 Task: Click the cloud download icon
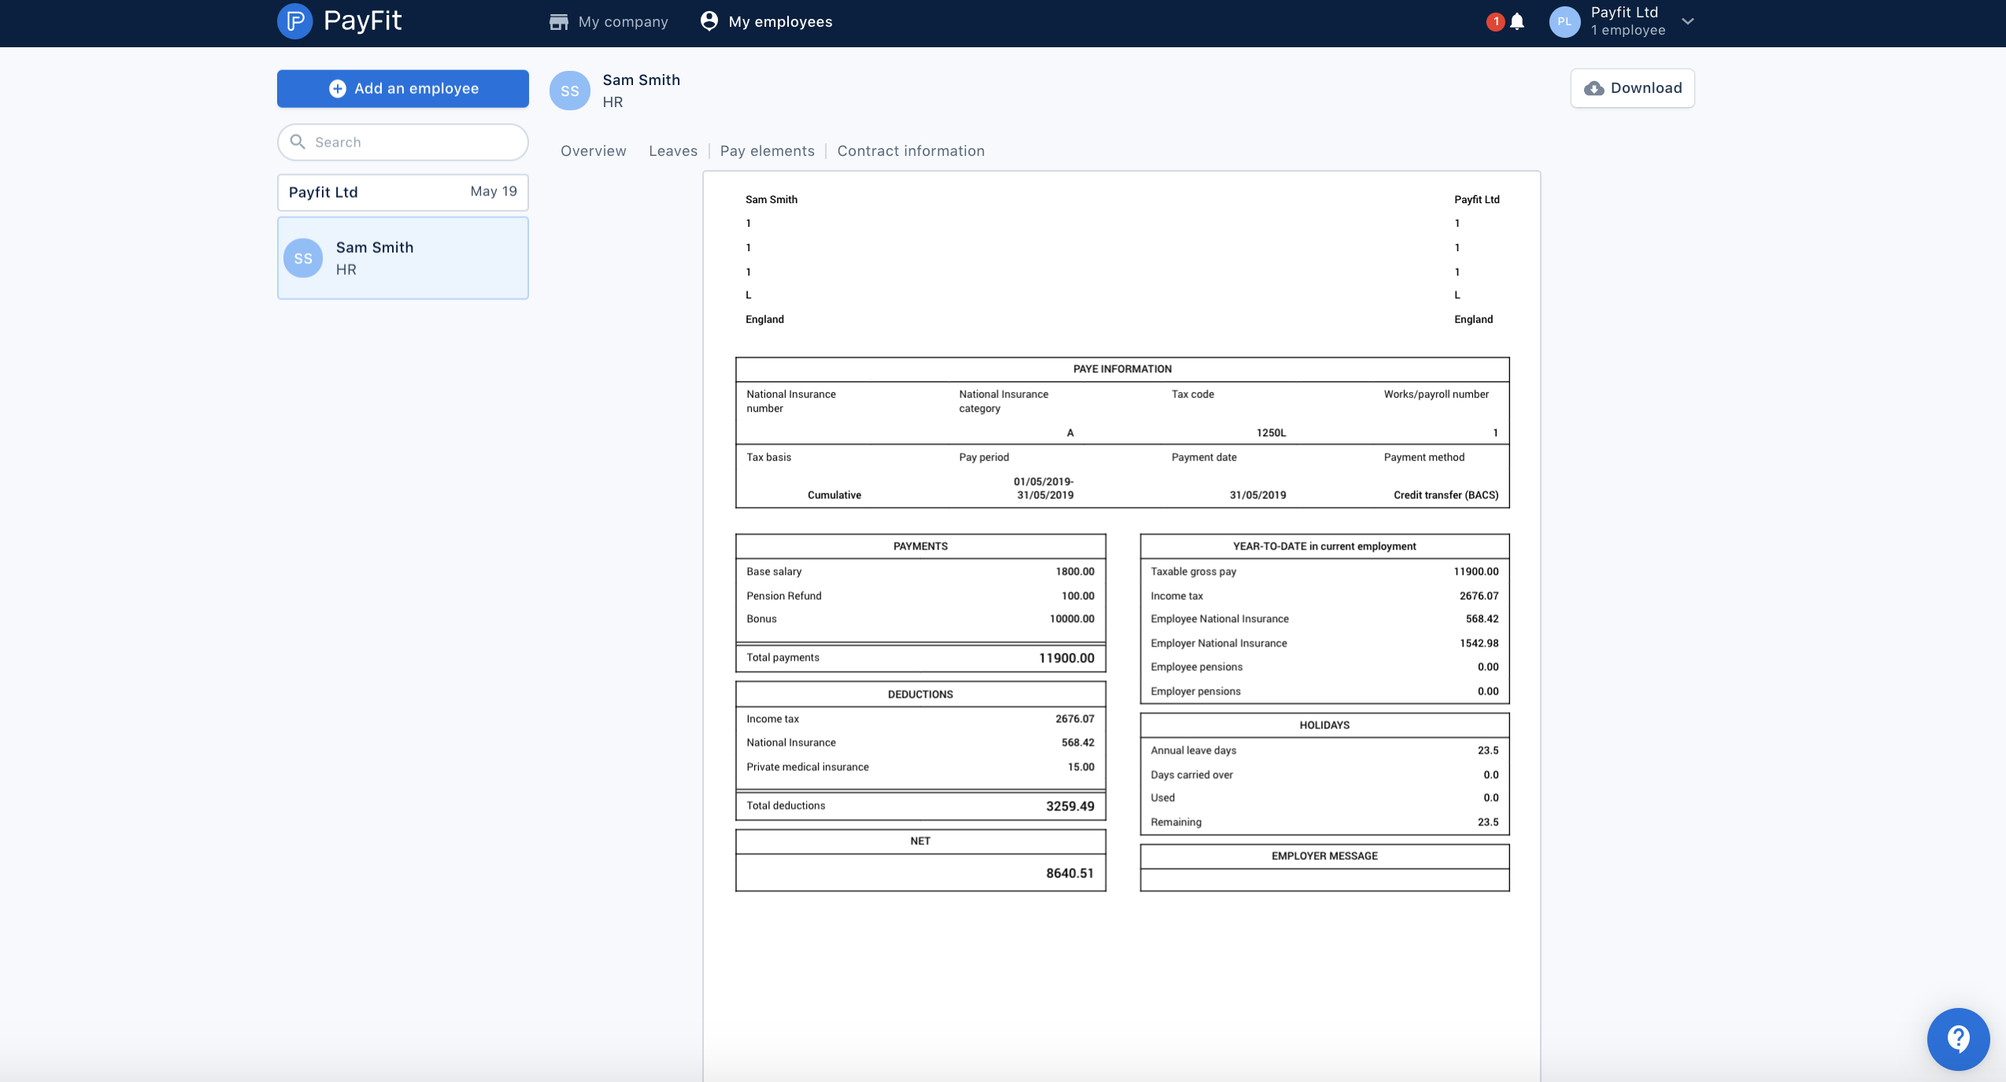pyautogui.click(x=1594, y=89)
